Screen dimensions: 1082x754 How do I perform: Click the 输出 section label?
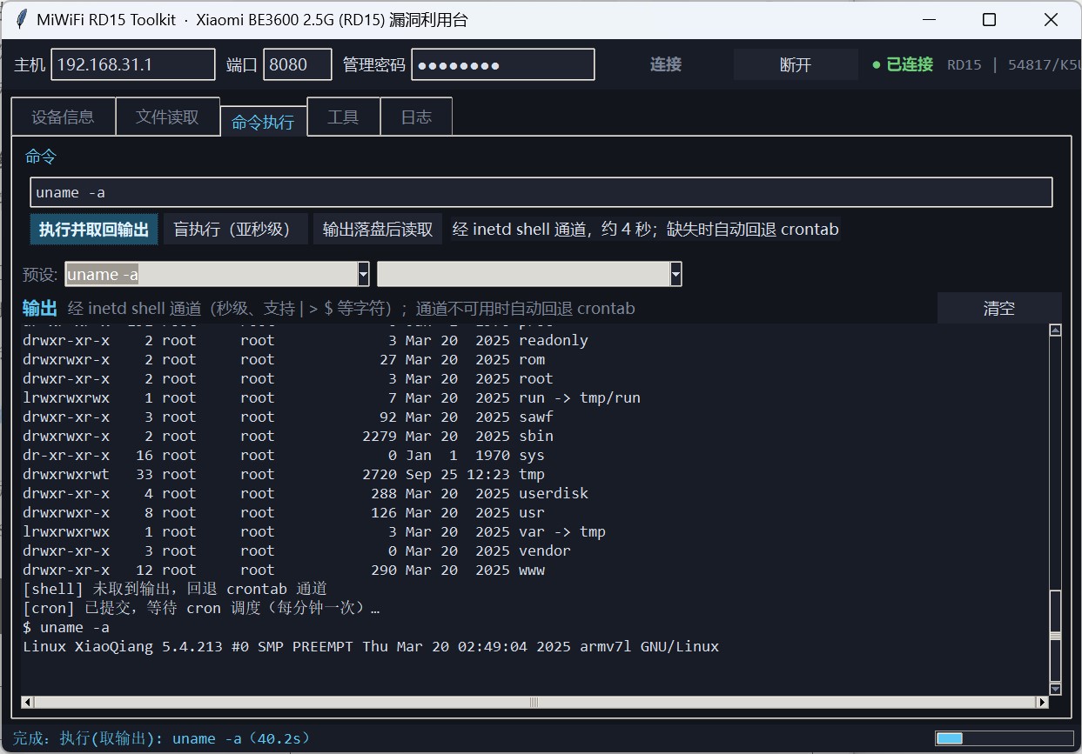[x=39, y=308]
